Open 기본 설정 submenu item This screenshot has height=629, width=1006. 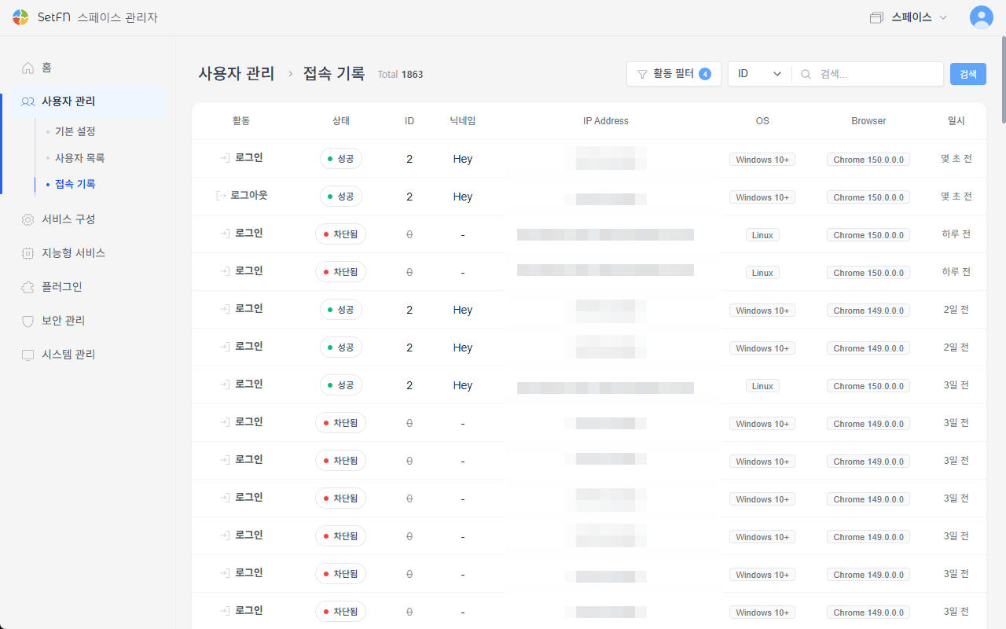[75, 131]
